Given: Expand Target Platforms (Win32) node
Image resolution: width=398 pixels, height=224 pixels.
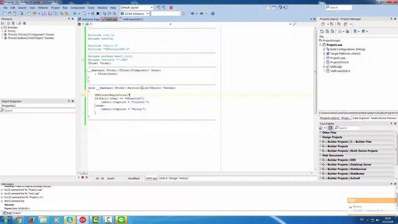Looking at the screenshot, I should 324,54.
